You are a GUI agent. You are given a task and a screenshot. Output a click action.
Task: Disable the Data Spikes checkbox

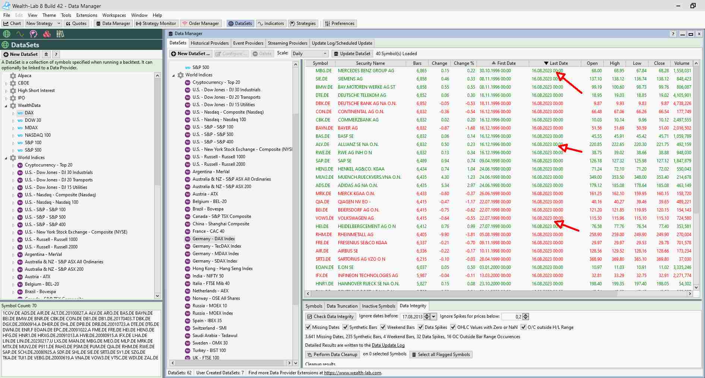coord(421,327)
